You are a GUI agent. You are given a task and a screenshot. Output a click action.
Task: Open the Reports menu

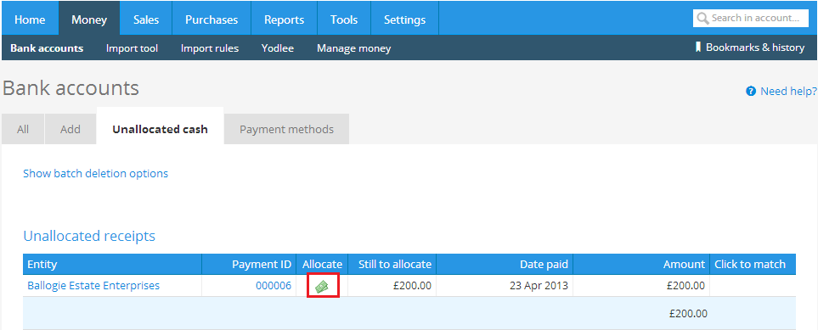click(x=285, y=20)
